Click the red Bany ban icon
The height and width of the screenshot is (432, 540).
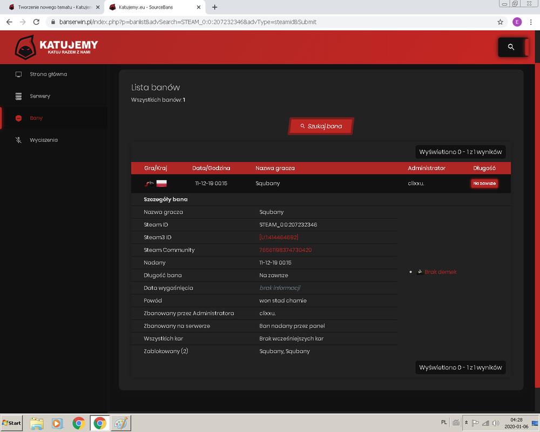tap(18, 118)
